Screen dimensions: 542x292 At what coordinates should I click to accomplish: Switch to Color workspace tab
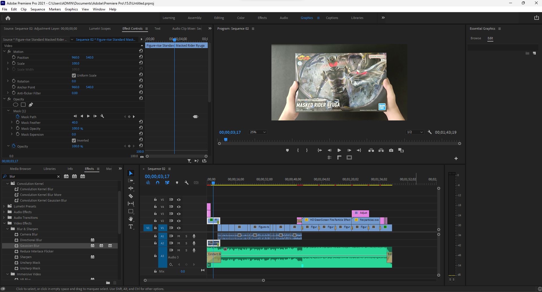click(241, 18)
